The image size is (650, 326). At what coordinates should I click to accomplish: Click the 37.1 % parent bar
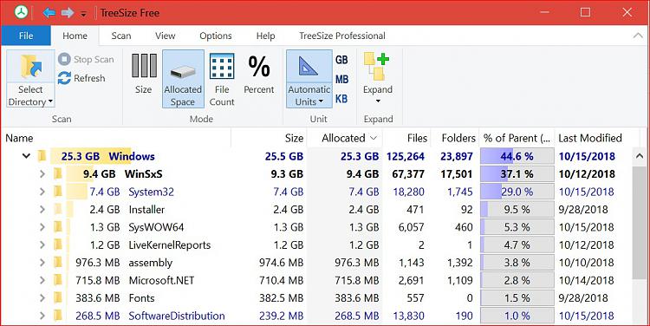pyautogui.click(x=517, y=173)
